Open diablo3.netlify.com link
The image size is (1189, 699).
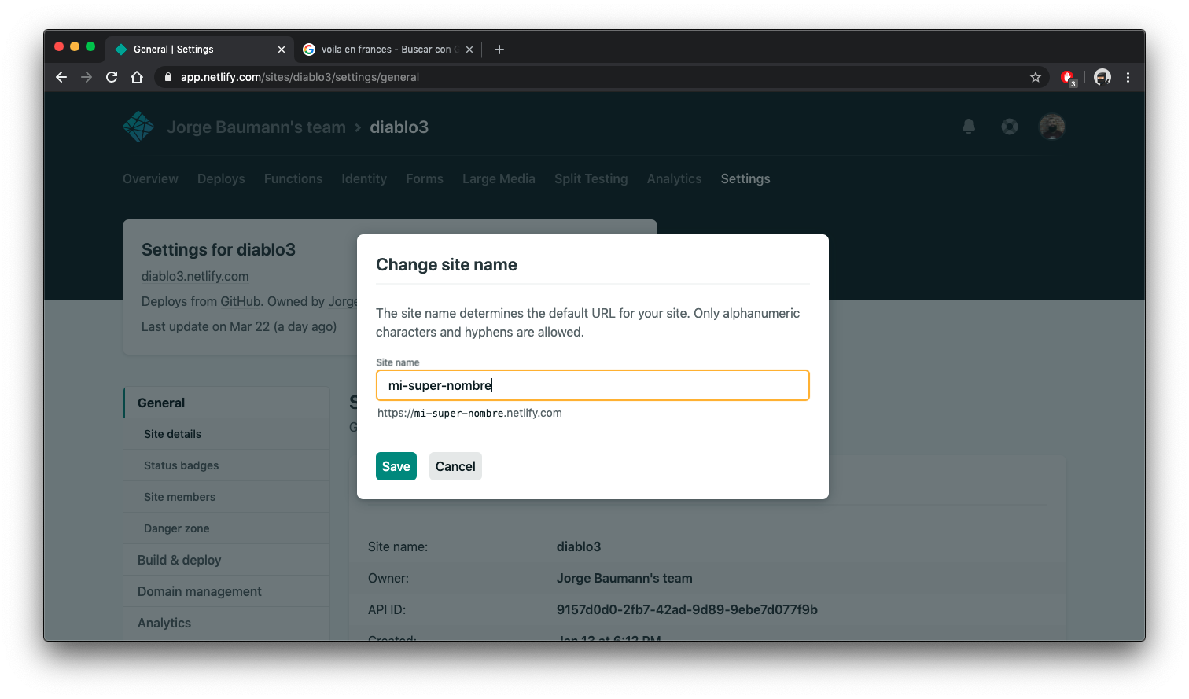[195, 276]
